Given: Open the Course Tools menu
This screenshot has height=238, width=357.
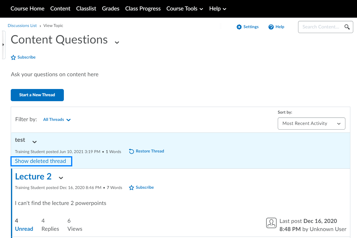Looking at the screenshot, I should click(x=185, y=9).
